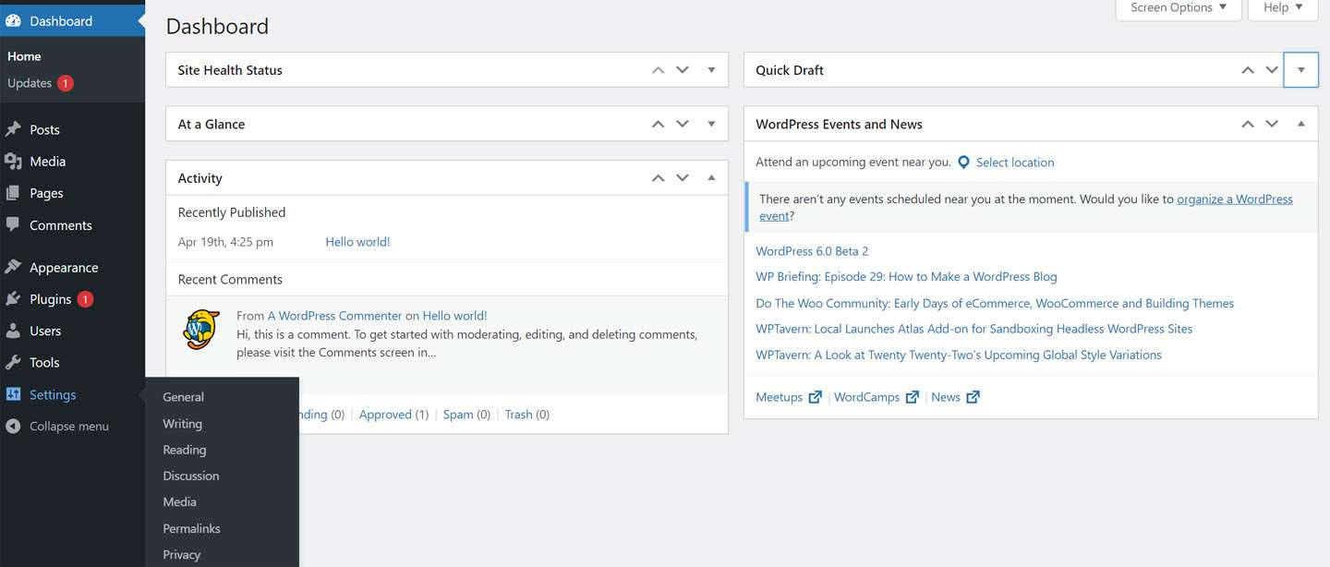
Task: Click the Plugins plug icon
Action: pos(13,299)
